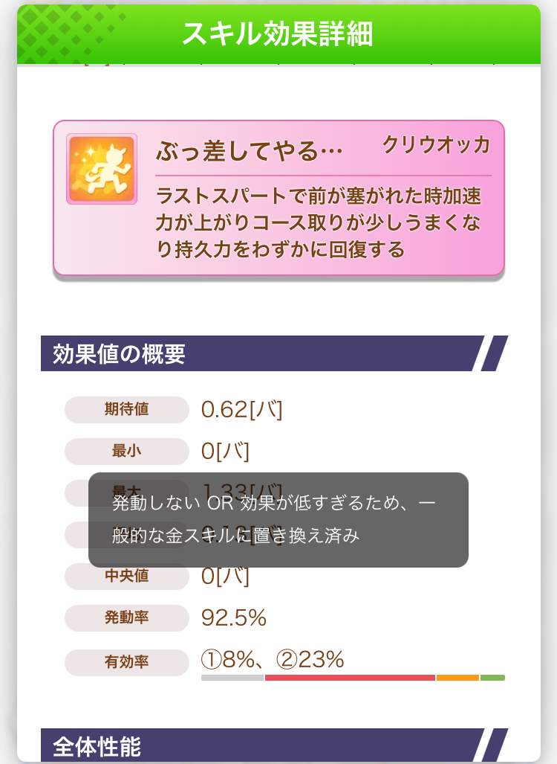Tap the 最小 label pill
Screen dimensions: 557x764
click(x=127, y=452)
